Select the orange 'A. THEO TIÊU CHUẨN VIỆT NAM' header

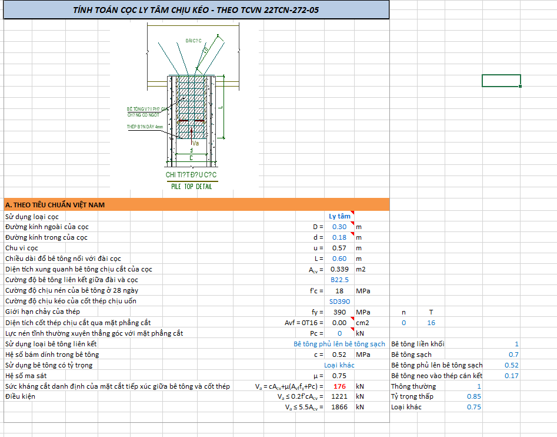tap(196, 205)
